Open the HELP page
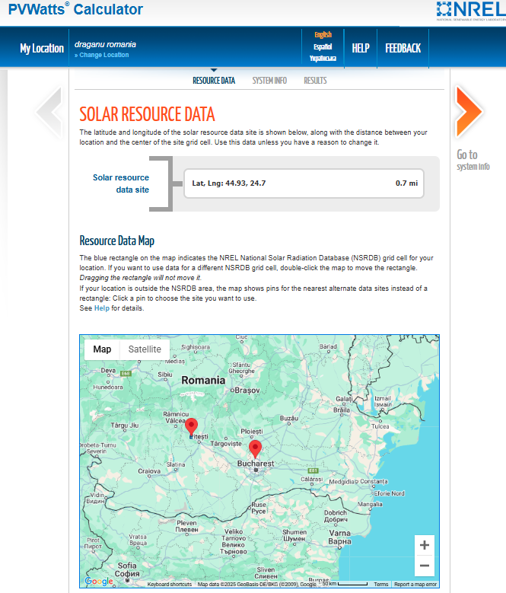The width and height of the screenshot is (506, 593). click(x=360, y=48)
